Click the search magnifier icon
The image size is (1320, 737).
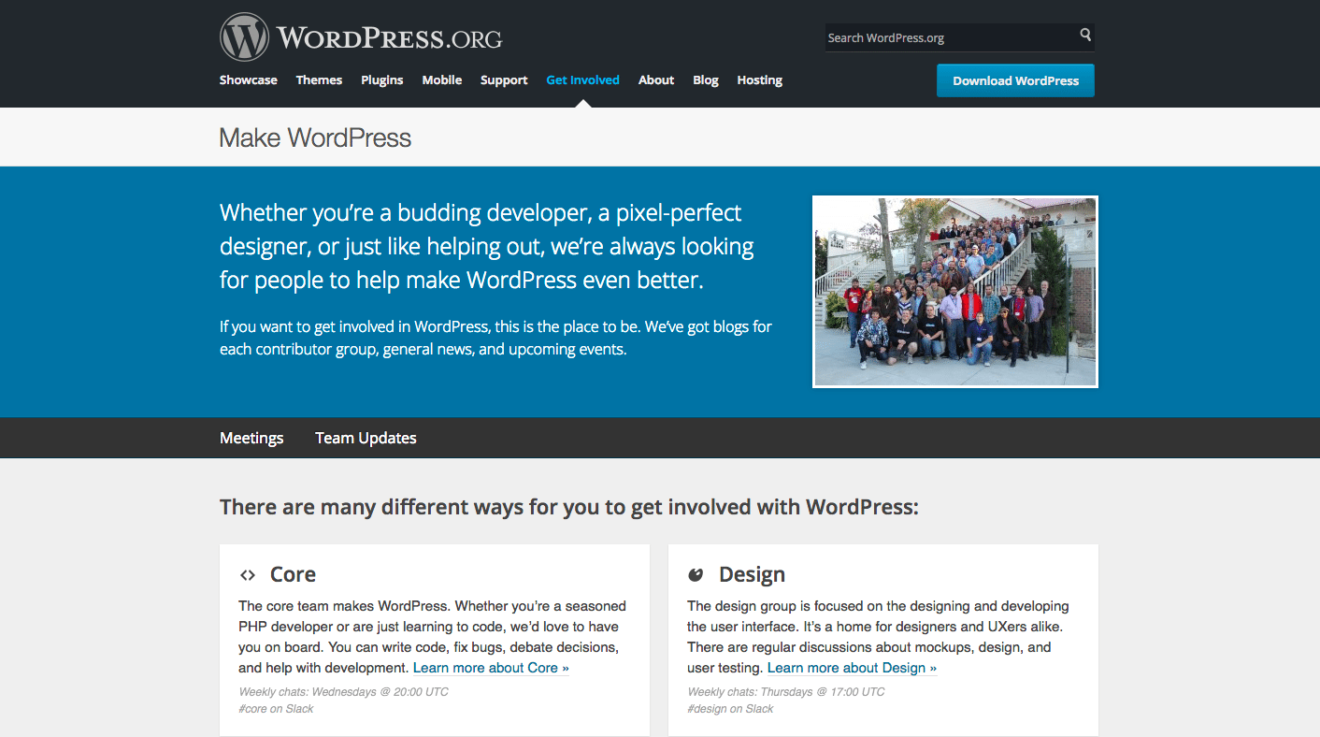click(x=1084, y=36)
